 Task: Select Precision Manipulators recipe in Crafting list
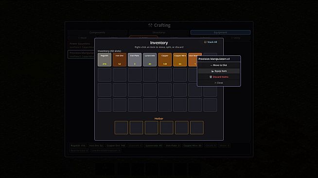81,54
